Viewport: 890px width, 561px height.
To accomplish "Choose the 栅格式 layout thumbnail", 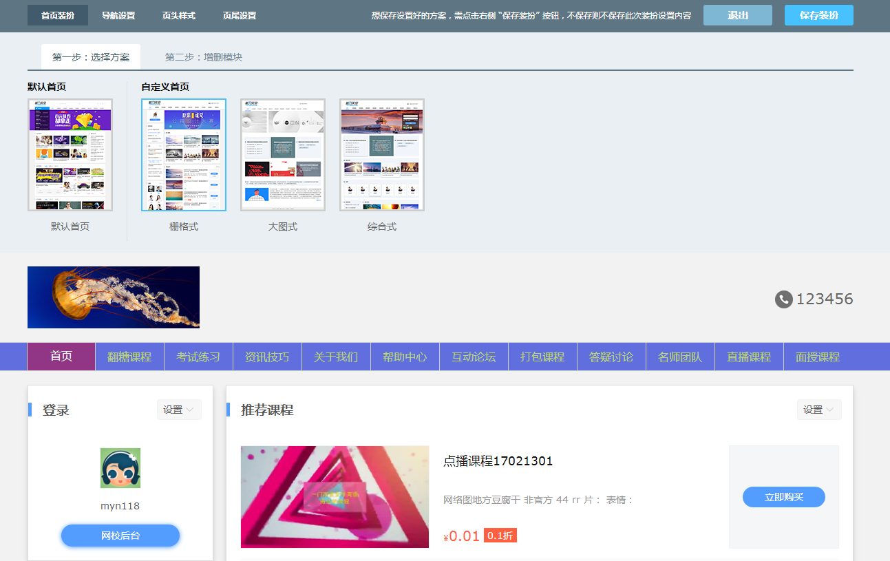I will point(184,155).
